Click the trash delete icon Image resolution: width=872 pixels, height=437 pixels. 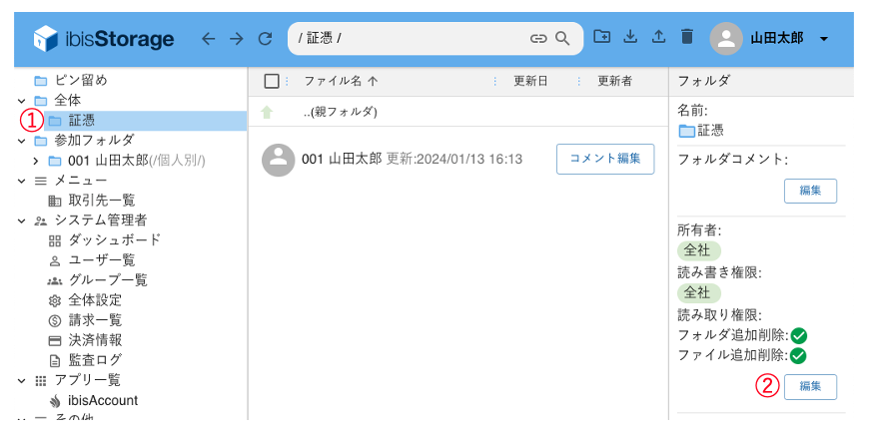tap(686, 37)
